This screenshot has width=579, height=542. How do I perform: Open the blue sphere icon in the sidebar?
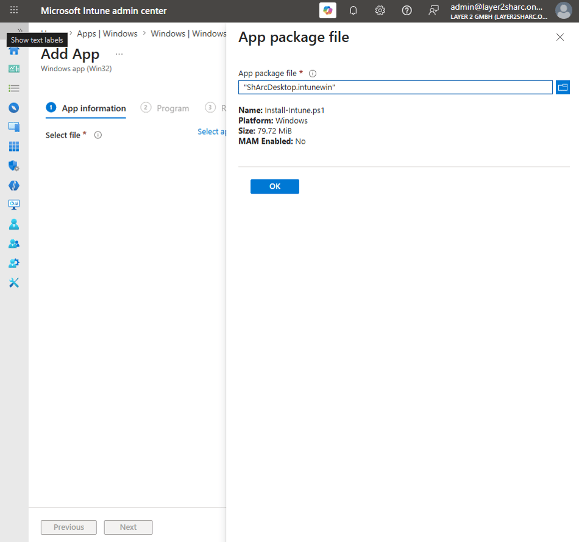[x=14, y=186]
